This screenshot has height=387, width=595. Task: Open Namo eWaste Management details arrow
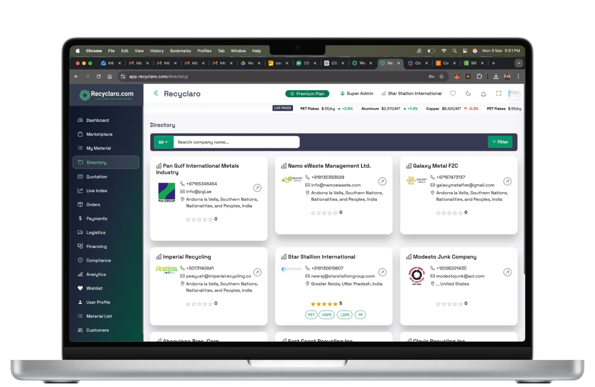[382, 181]
